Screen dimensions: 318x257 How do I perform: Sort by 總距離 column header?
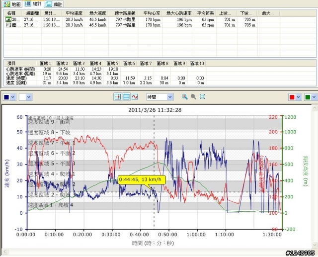pos(32,13)
